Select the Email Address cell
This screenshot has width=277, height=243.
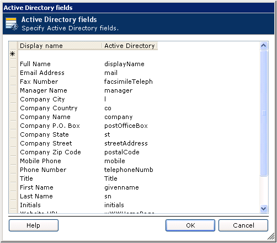(60, 73)
